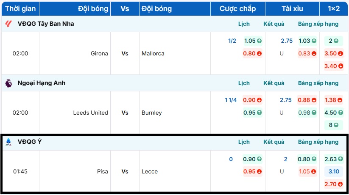The width and height of the screenshot is (349, 195).
Task: Pick the 8 odds in Leeds 1×2 column
Action: click(x=333, y=125)
